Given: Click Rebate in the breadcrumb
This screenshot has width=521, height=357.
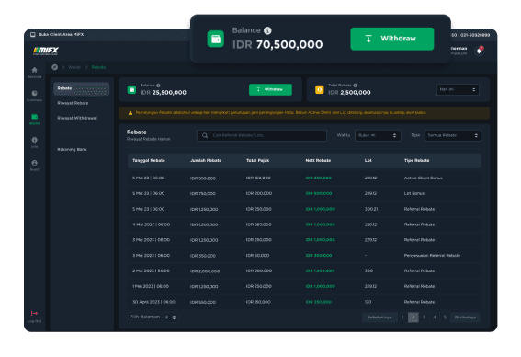Looking at the screenshot, I should pos(98,67).
